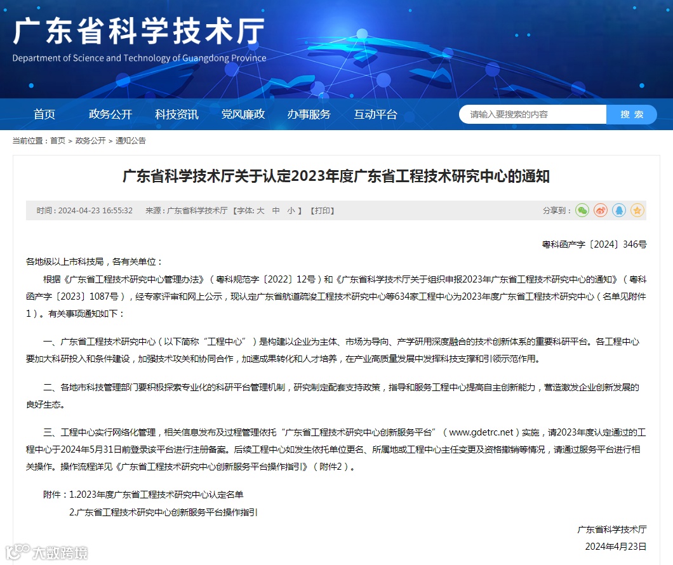673x565 pixels.
Task: Select the signature 广东省科学技术厅 at bottom
Action: click(612, 530)
